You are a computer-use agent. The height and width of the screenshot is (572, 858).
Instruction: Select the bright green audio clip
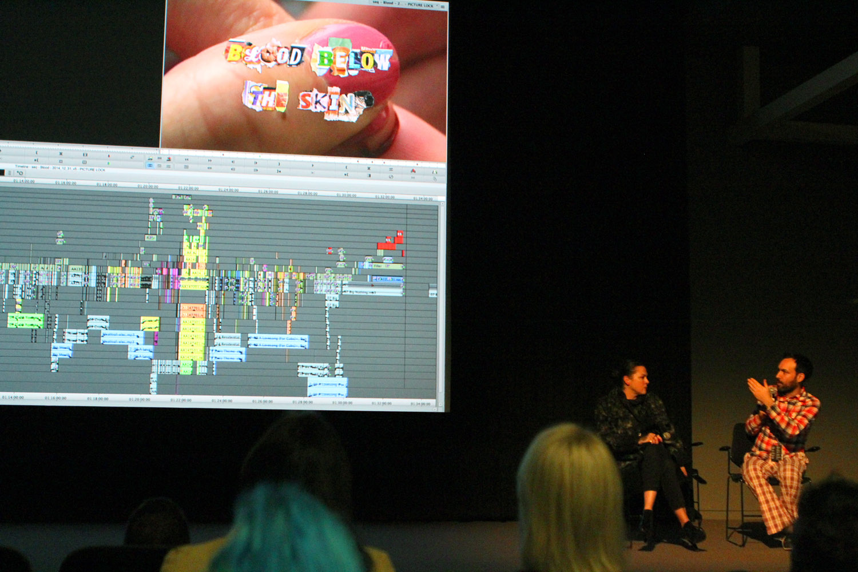pyautogui.click(x=25, y=320)
